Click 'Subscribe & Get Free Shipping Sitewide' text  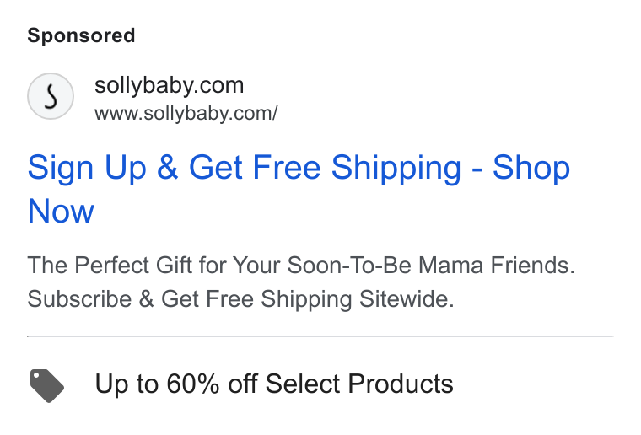point(240,299)
